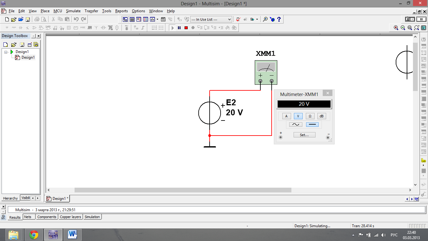The image size is (428, 241).
Task: Select the E2 voltage source symbol
Action: [x=210, y=113]
